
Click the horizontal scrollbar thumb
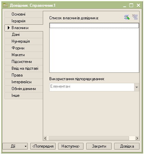coord(89,138)
